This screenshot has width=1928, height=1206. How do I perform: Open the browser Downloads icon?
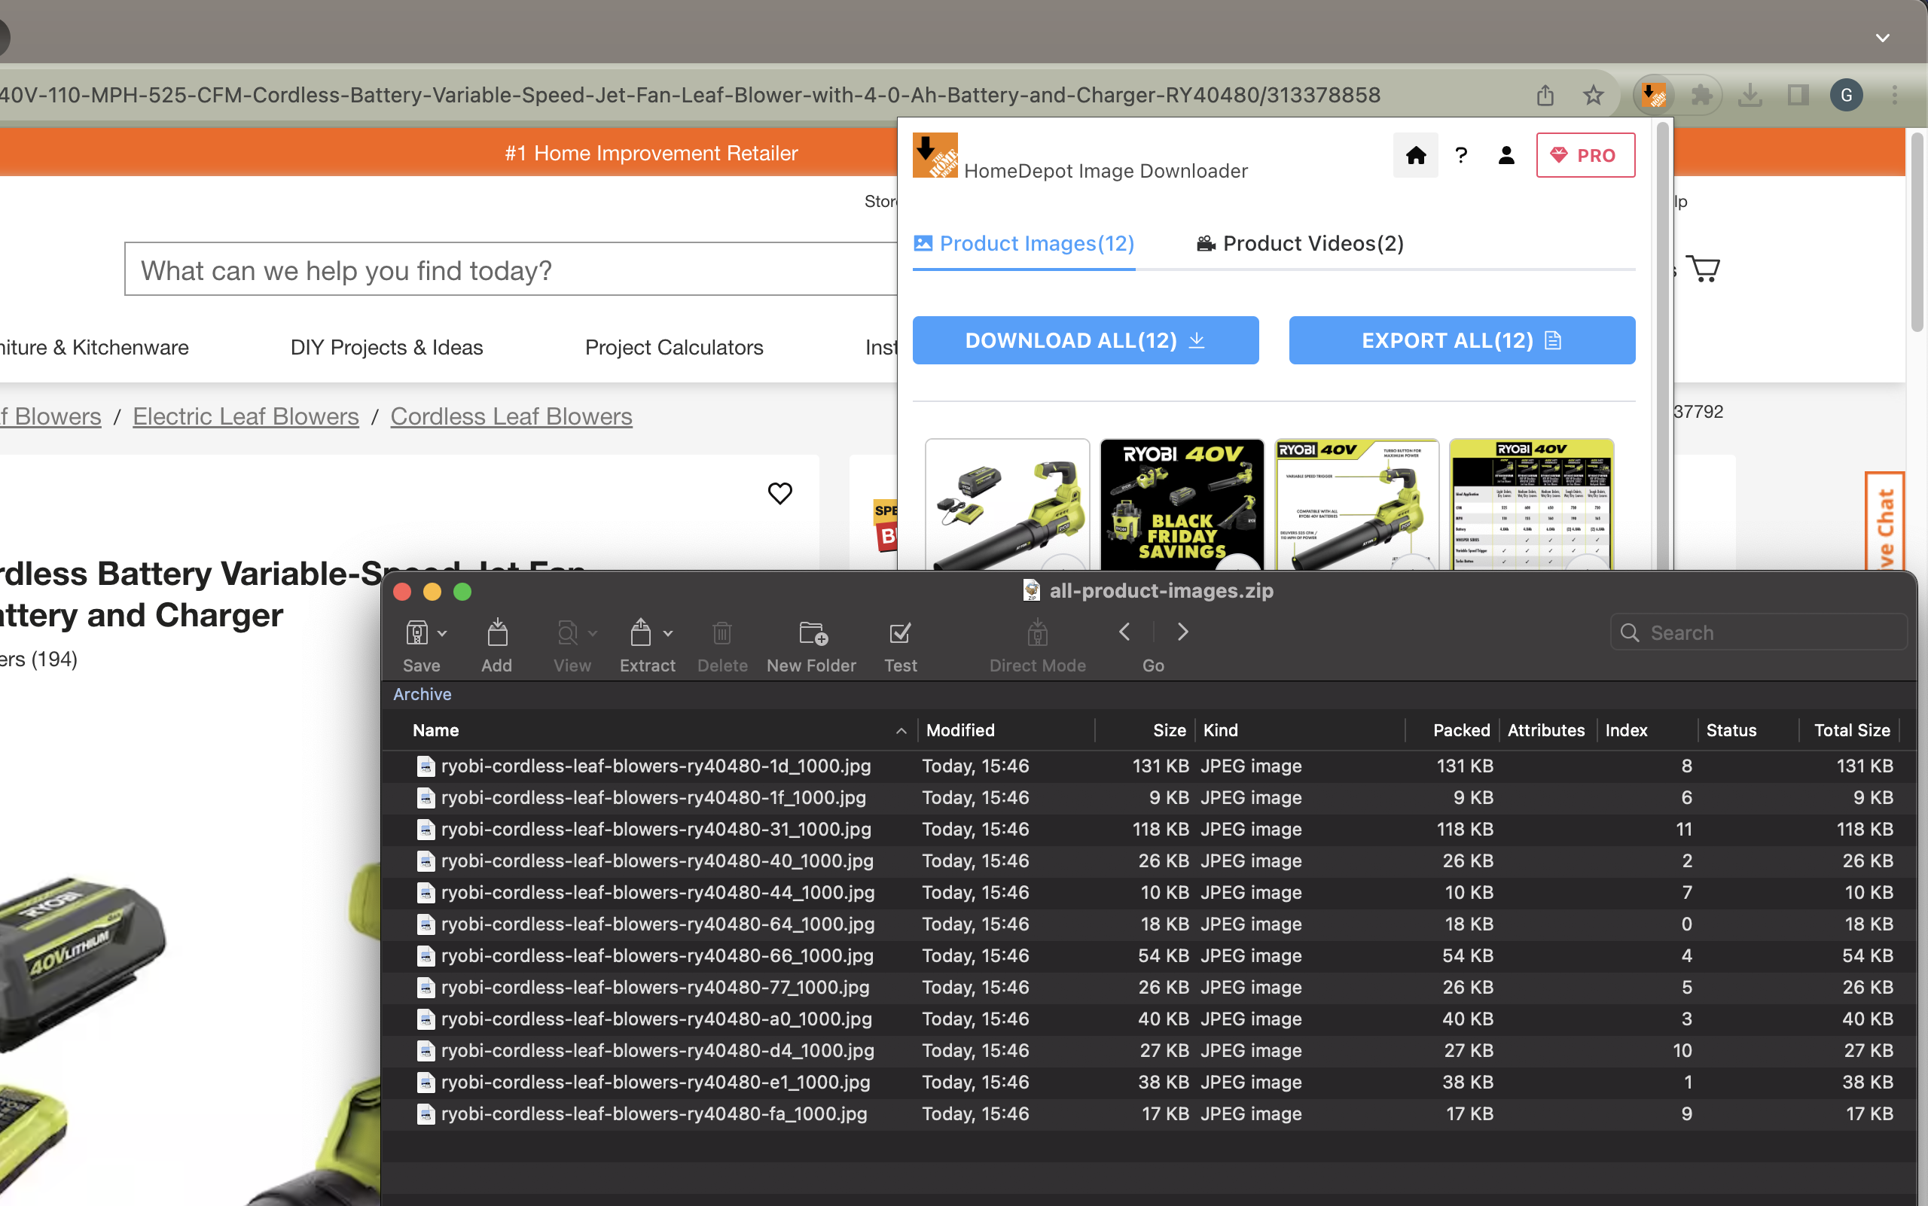(1750, 94)
